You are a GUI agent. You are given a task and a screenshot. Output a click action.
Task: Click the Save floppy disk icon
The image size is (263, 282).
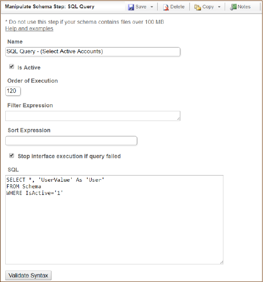(131, 7)
